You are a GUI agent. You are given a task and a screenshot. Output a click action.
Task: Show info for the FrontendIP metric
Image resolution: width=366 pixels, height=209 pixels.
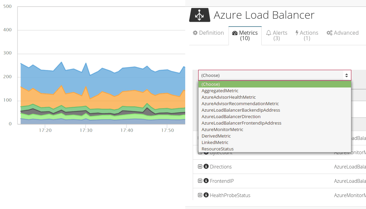pyautogui.click(x=206, y=181)
